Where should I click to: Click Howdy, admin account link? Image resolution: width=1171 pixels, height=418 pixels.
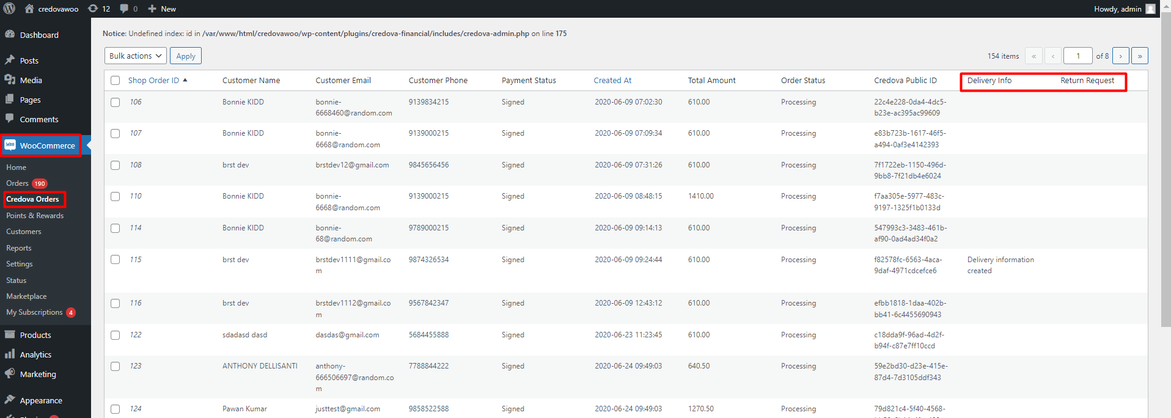click(x=1118, y=9)
